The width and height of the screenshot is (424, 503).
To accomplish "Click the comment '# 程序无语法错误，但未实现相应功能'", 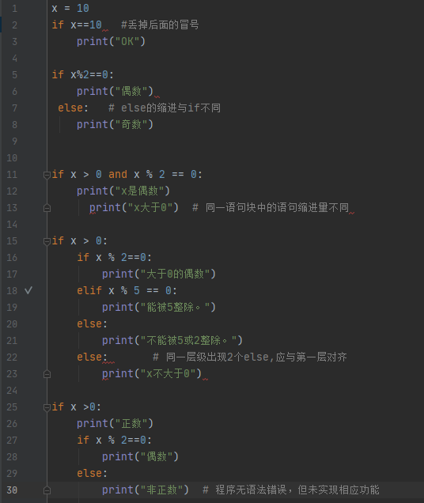I will 291,490.
